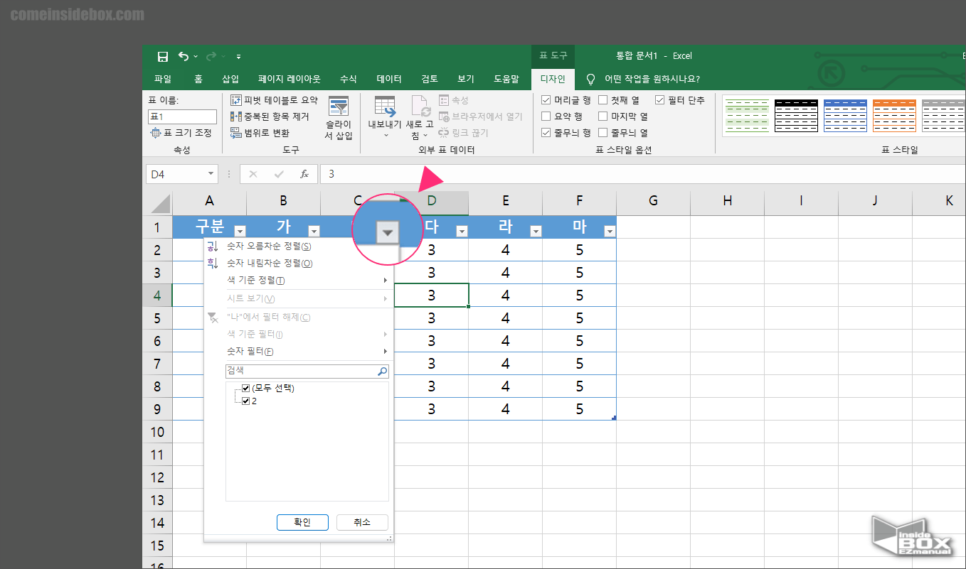Expand the 숫자 필터 submenu
This screenshot has width=966, height=569.
coord(298,352)
